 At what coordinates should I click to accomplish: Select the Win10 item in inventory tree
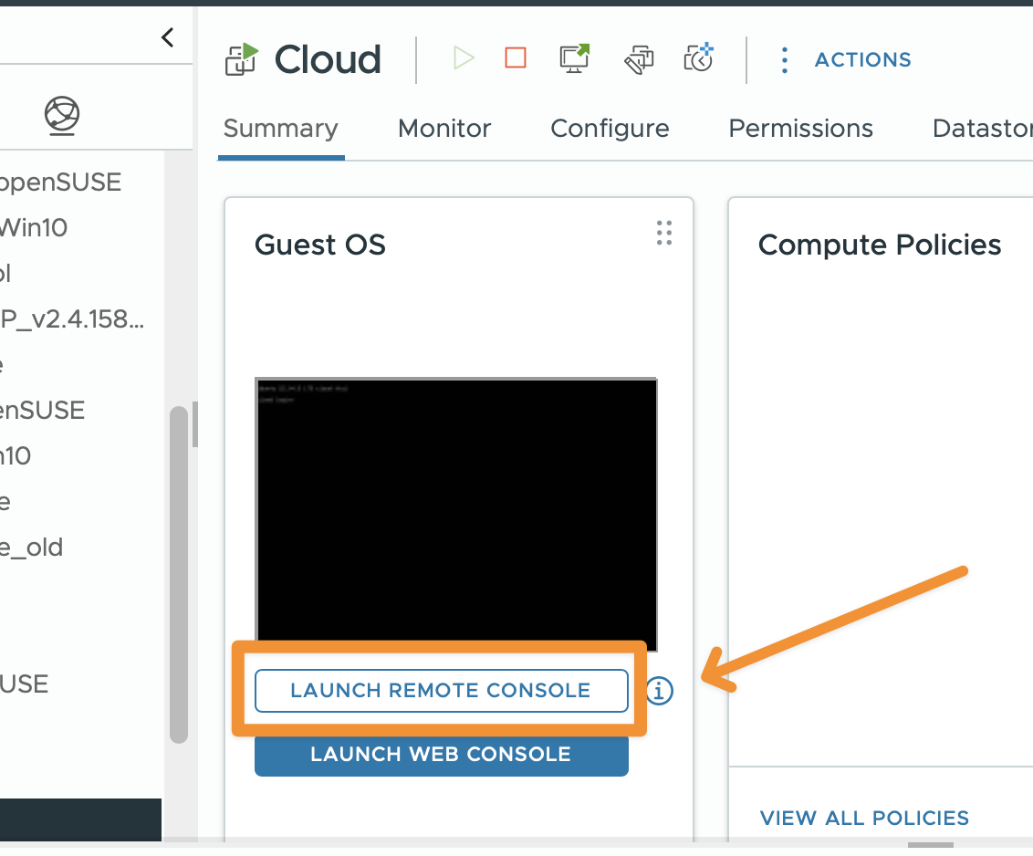coord(34,227)
